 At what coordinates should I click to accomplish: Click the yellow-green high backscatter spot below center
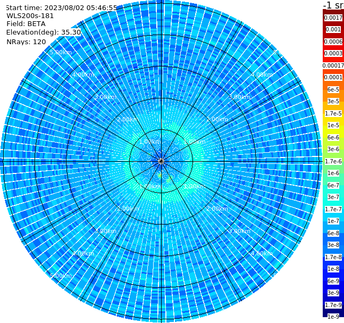point(160,175)
